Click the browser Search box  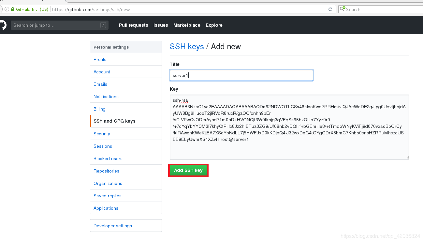coord(381,9)
